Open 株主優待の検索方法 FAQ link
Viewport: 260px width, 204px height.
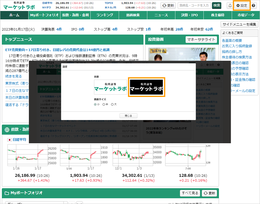237,57
